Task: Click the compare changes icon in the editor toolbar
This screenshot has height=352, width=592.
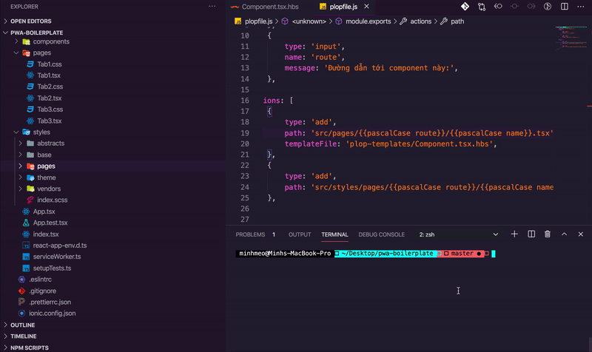Action: pos(482,7)
